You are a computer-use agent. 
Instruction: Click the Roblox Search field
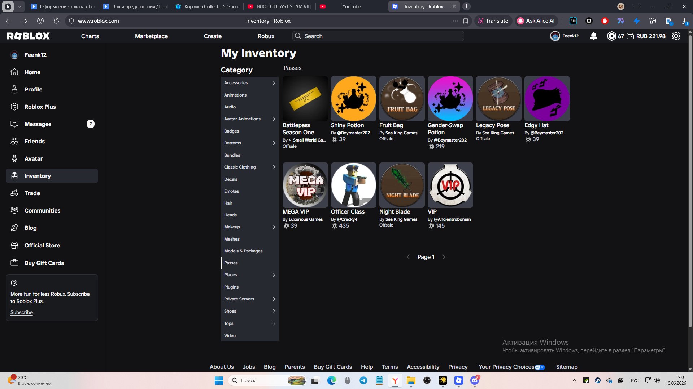point(378,36)
